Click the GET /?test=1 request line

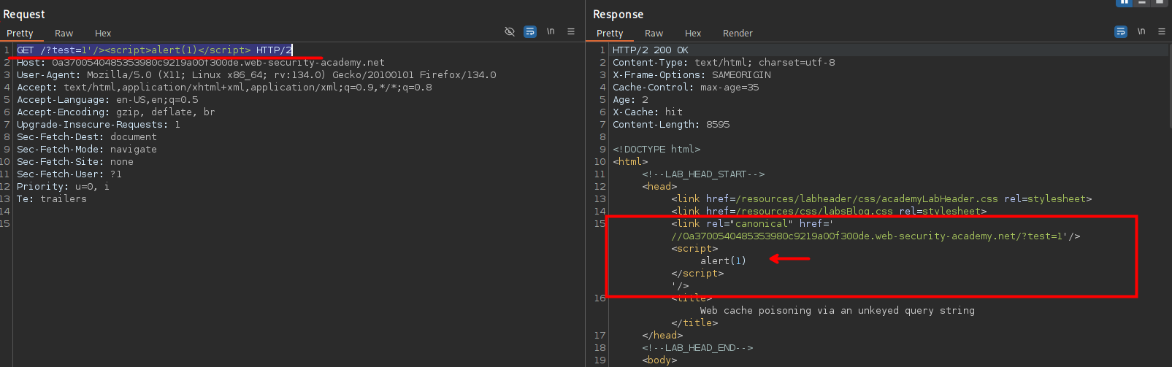click(154, 50)
